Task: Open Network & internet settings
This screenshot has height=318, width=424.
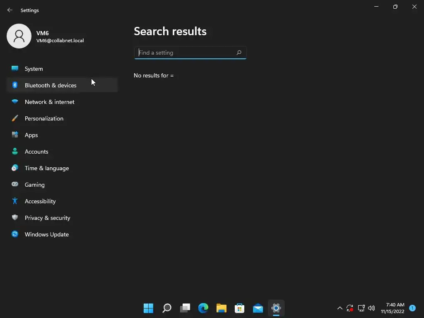Action: 62,102
